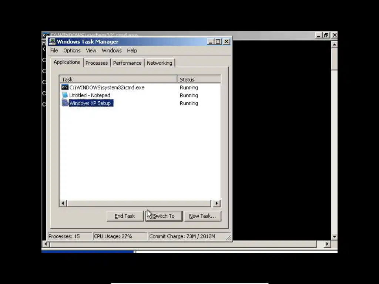Click the Switch To button
This screenshot has width=379, height=284.
[164, 216]
